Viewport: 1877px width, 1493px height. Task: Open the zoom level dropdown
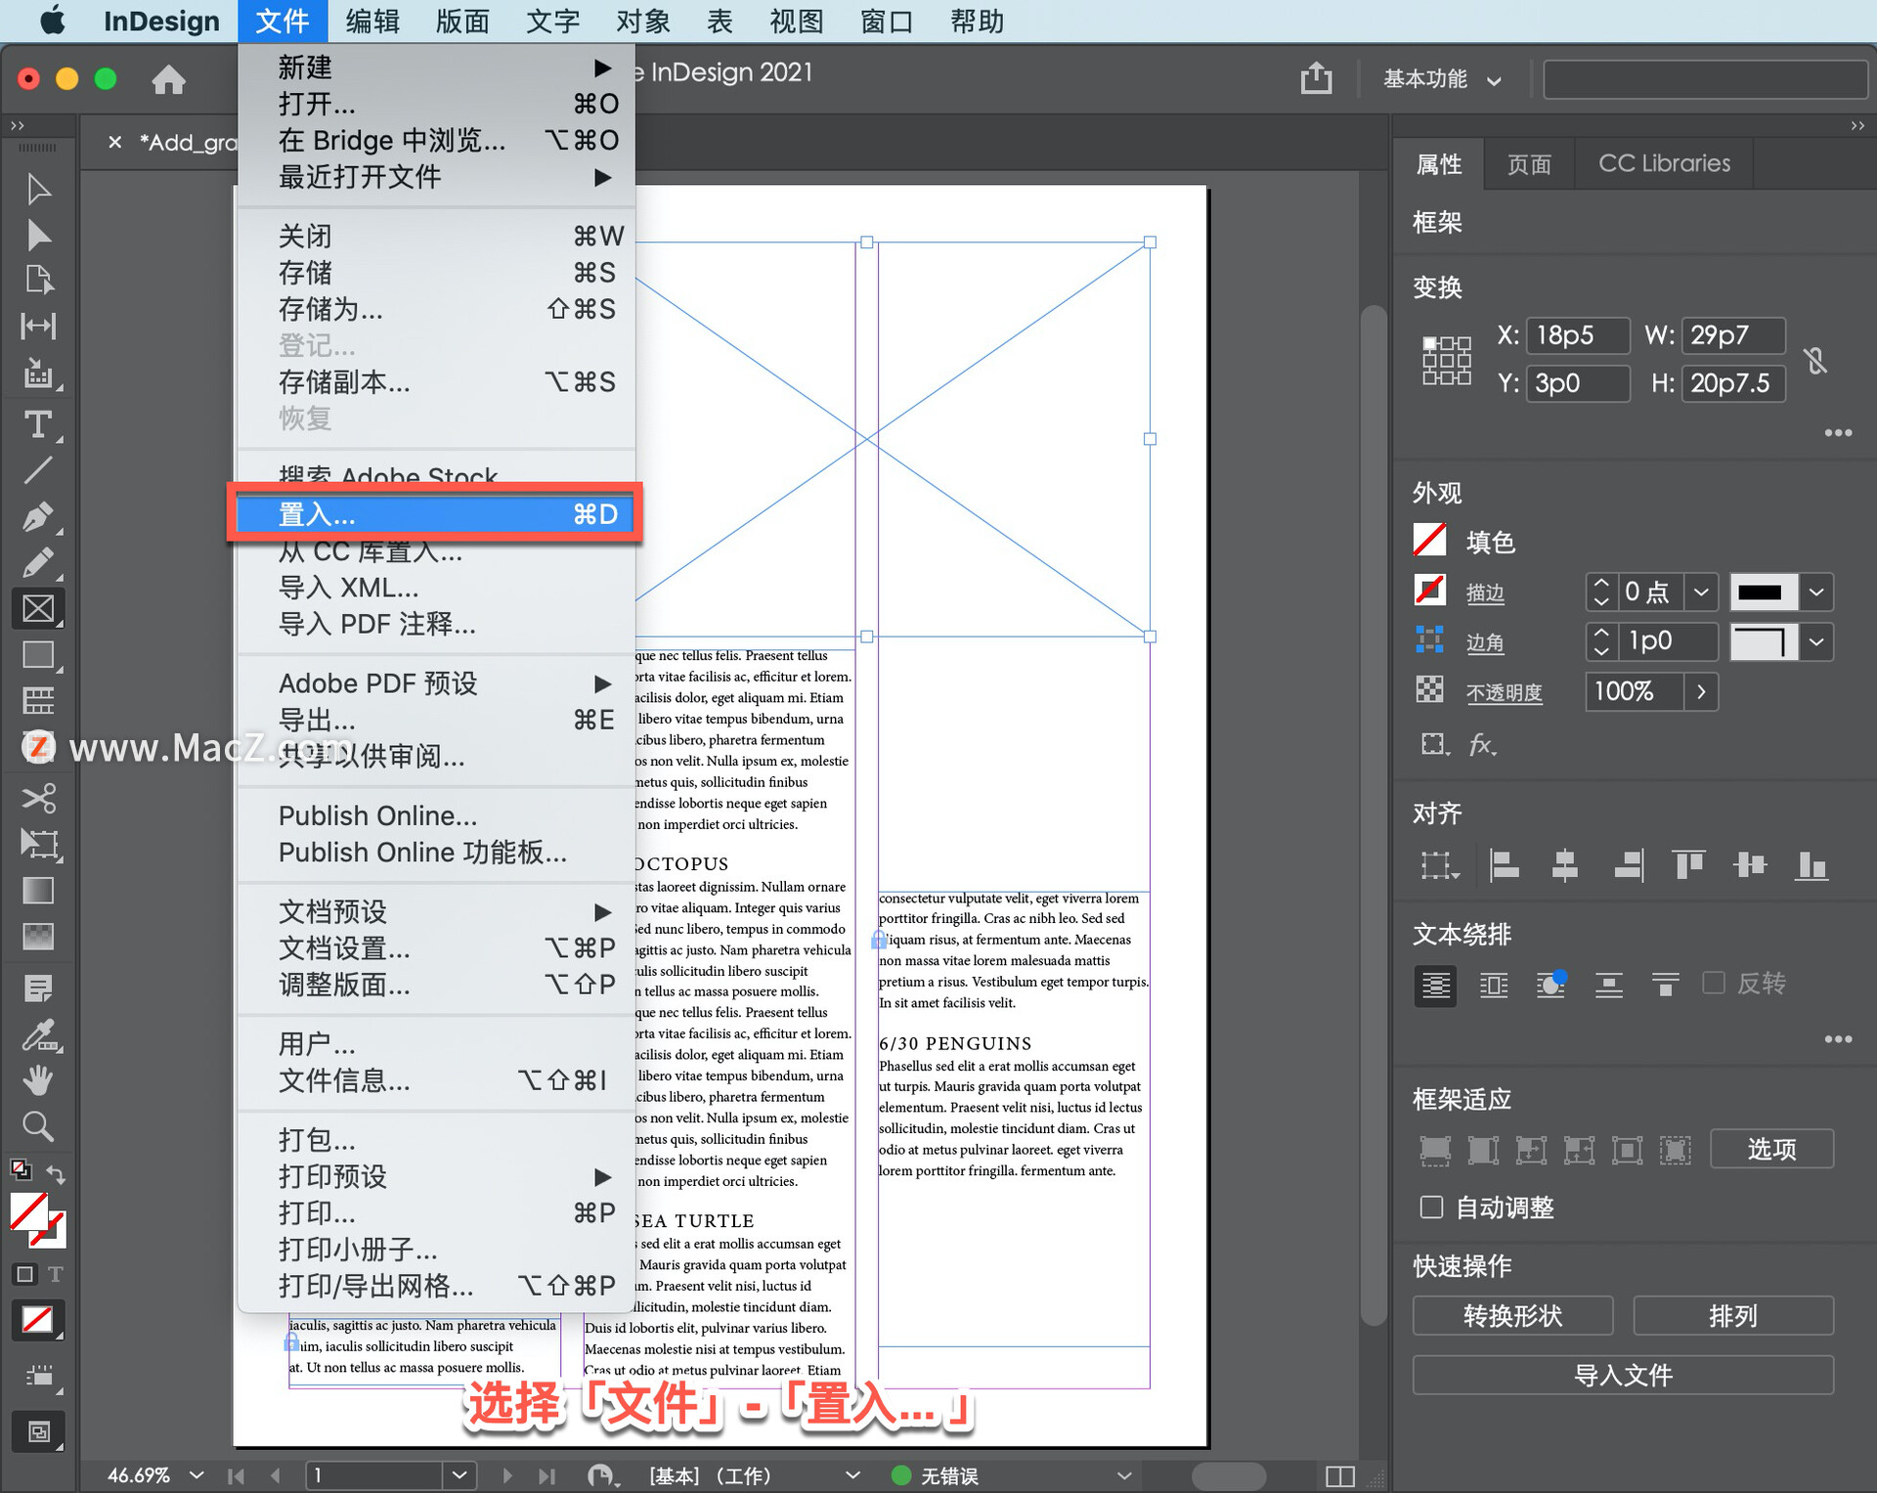pyautogui.click(x=196, y=1474)
